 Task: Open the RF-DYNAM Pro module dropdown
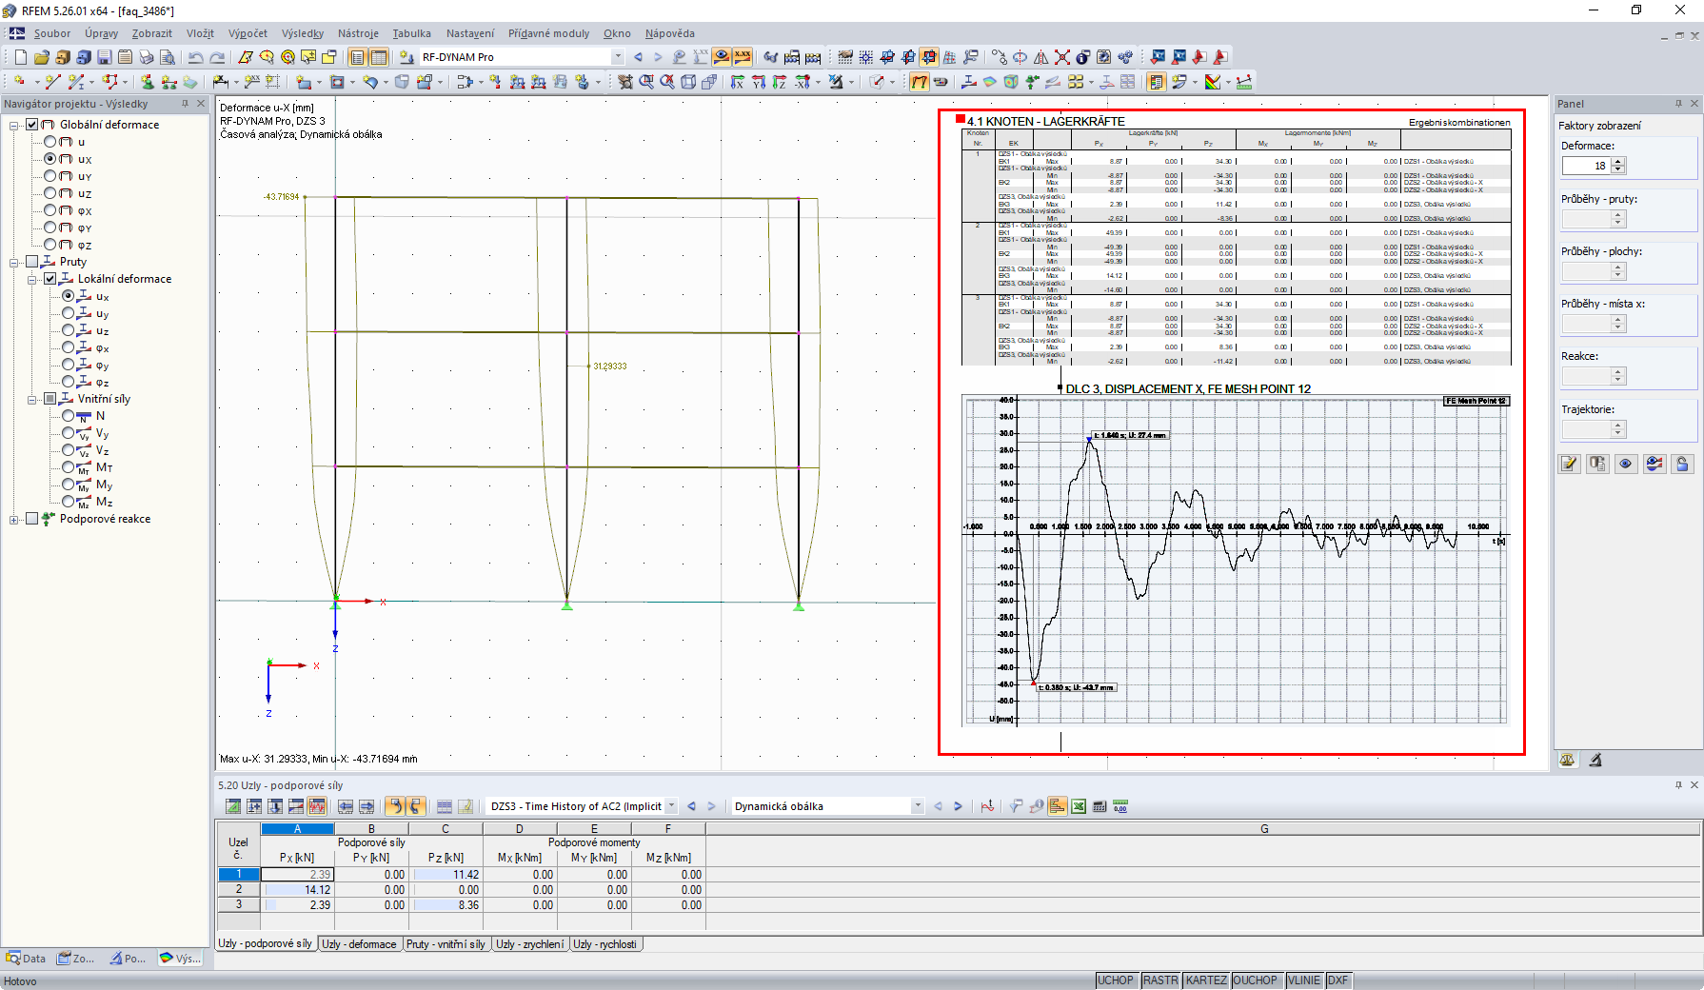pos(617,57)
